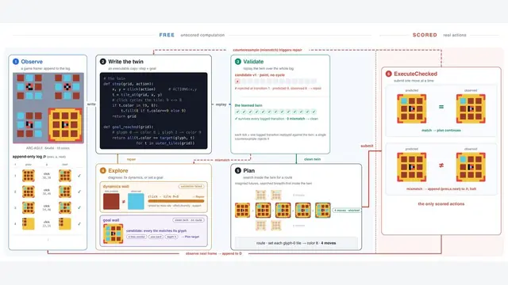Screen dimensions: 508x285
Task: Click the orange bar under 'click - tile'
Action: tap(176, 201)
